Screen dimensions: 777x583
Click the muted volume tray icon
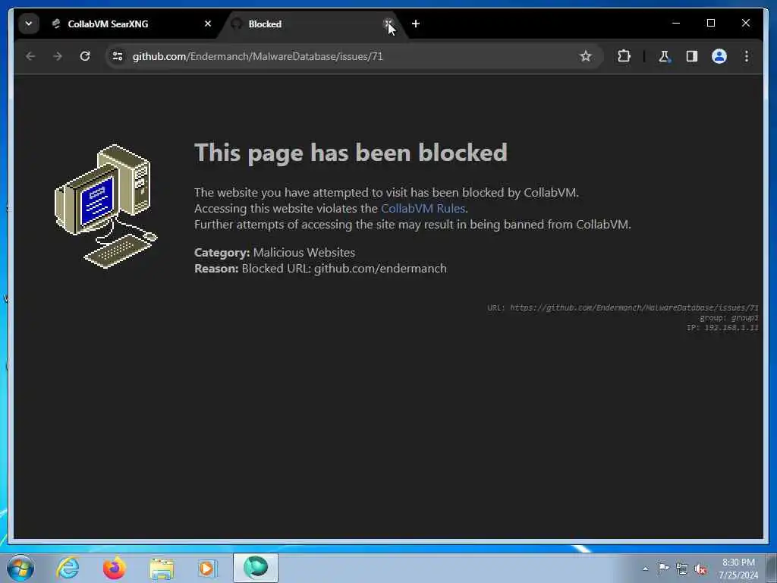coord(700,569)
